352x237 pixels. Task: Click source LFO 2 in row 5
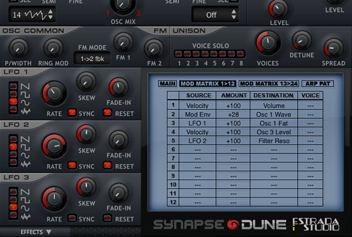(x=197, y=141)
